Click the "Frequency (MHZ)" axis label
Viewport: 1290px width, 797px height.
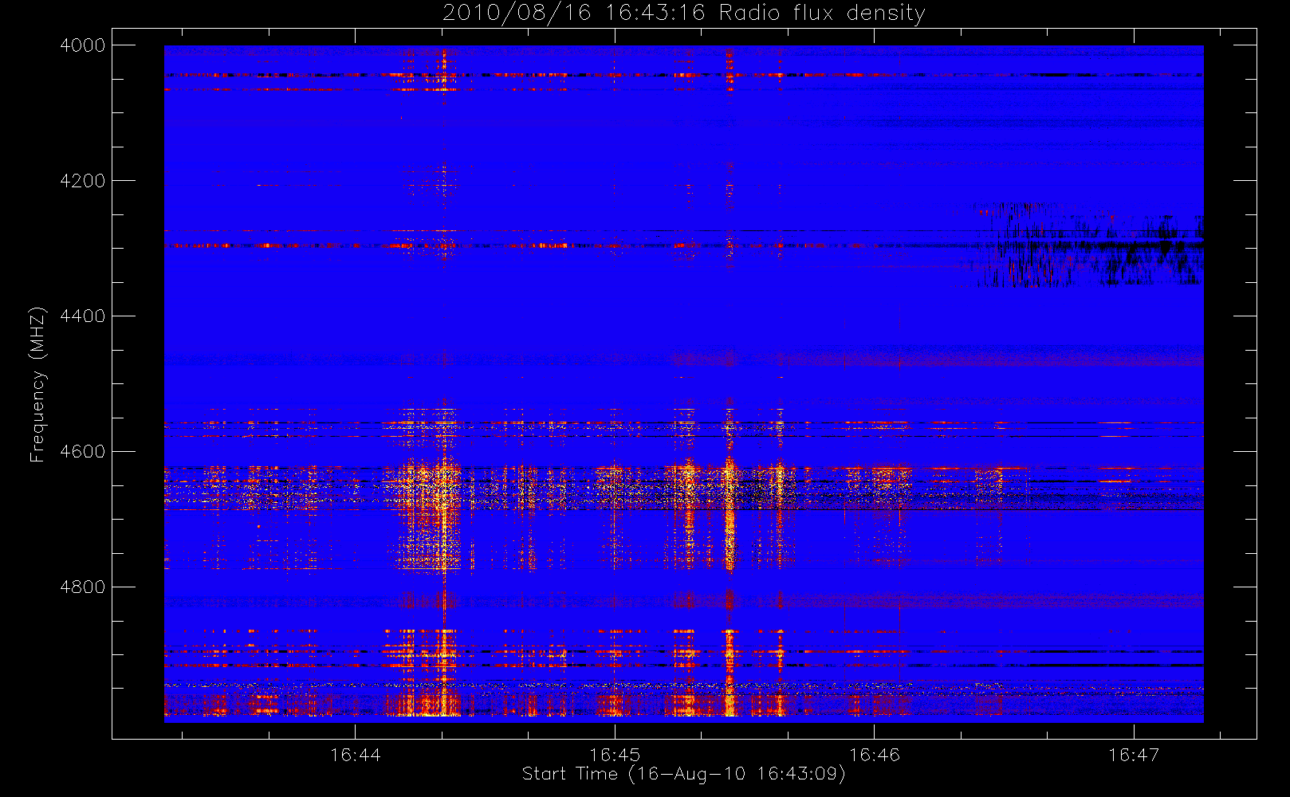[x=37, y=384]
